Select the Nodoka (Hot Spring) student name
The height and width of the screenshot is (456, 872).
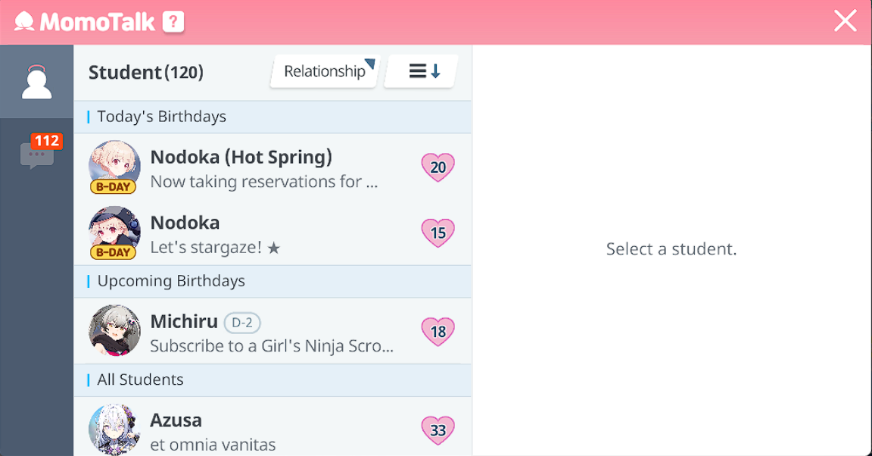[241, 157]
